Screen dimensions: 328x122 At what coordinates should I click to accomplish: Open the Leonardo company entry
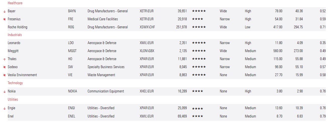tap(14, 43)
